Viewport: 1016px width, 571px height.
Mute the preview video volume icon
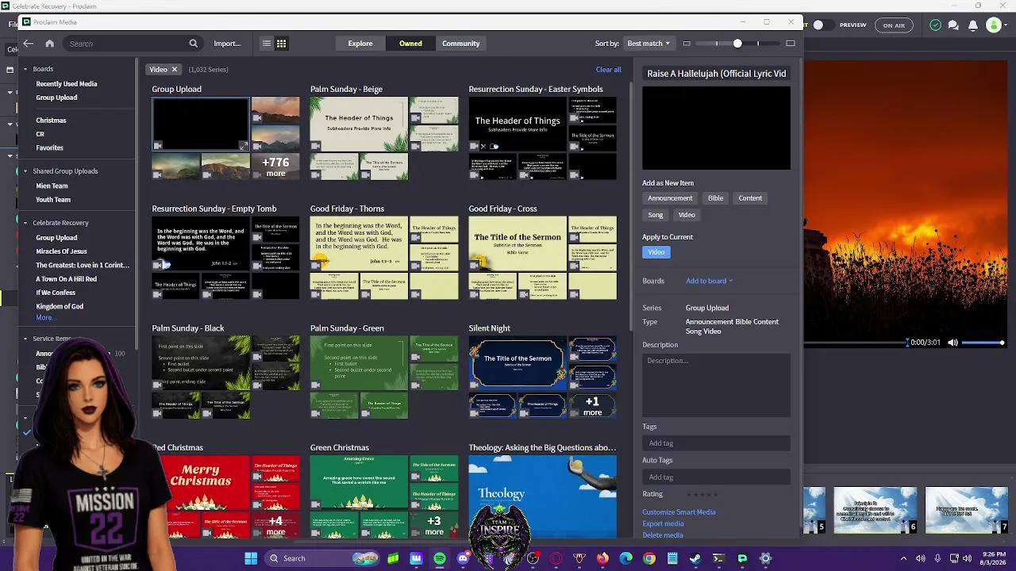953,343
